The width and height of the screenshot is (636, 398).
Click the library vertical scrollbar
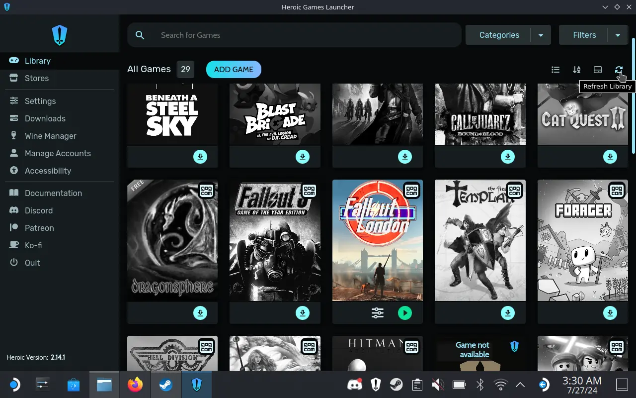pyautogui.click(x=633, y=96)
